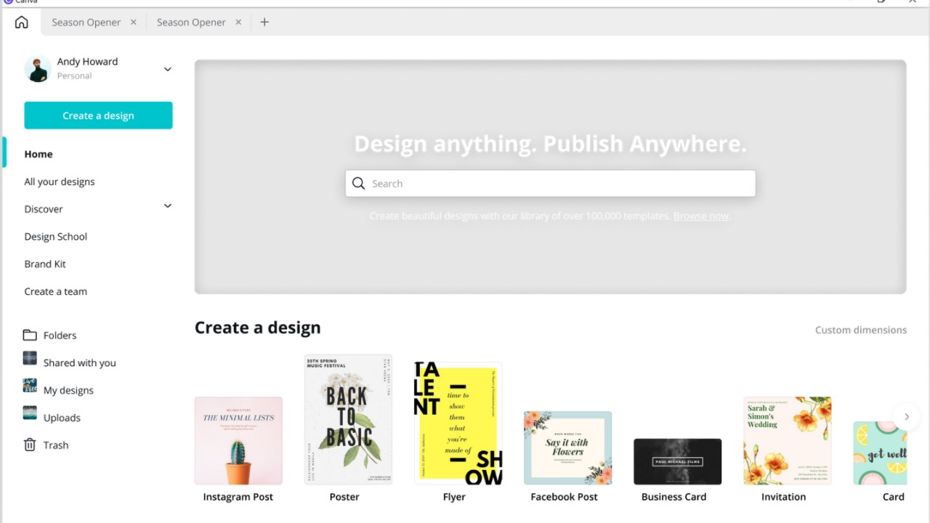Select the Facebook Post template thumbnail
The height and width of the screenshot is (523, 930).
567,448
